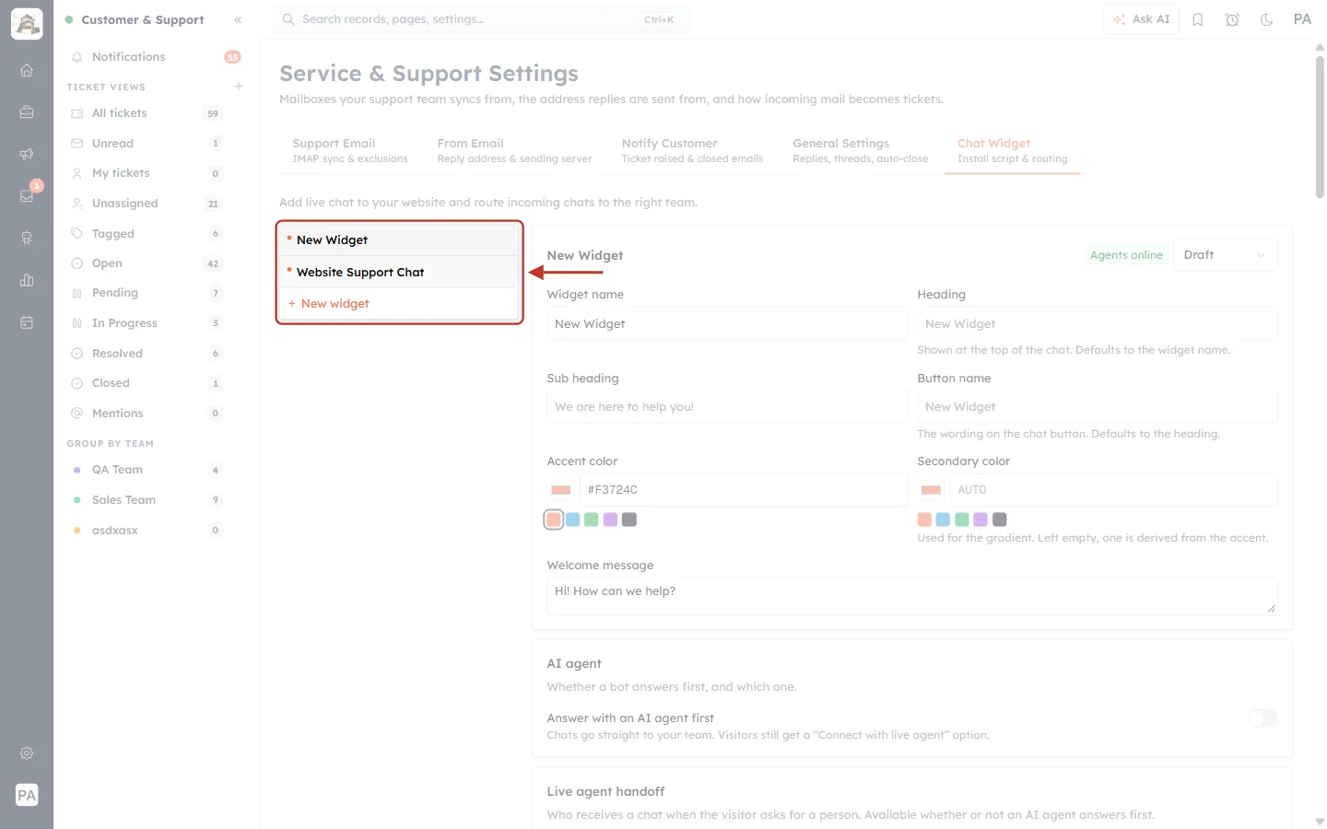Open the inbox icon with the notification badge
This screenshot has width=1327, height=829.
[x=27, y=195]
